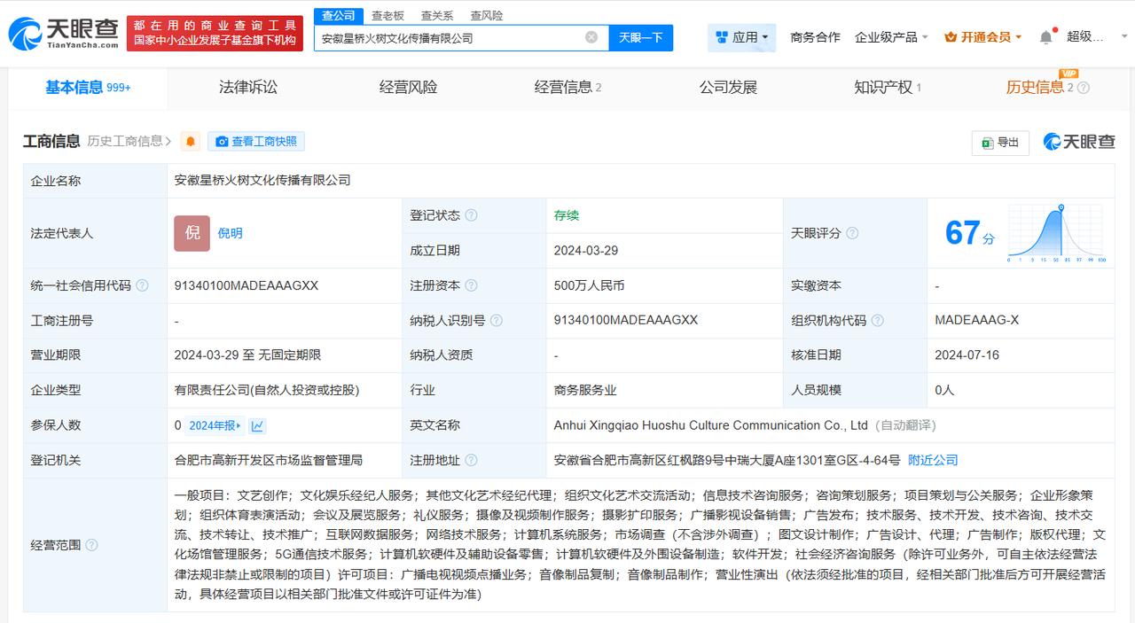Screen dimensions: 1135x623
Task: Select the 知识产权 tab
Action: coord(888,87)
